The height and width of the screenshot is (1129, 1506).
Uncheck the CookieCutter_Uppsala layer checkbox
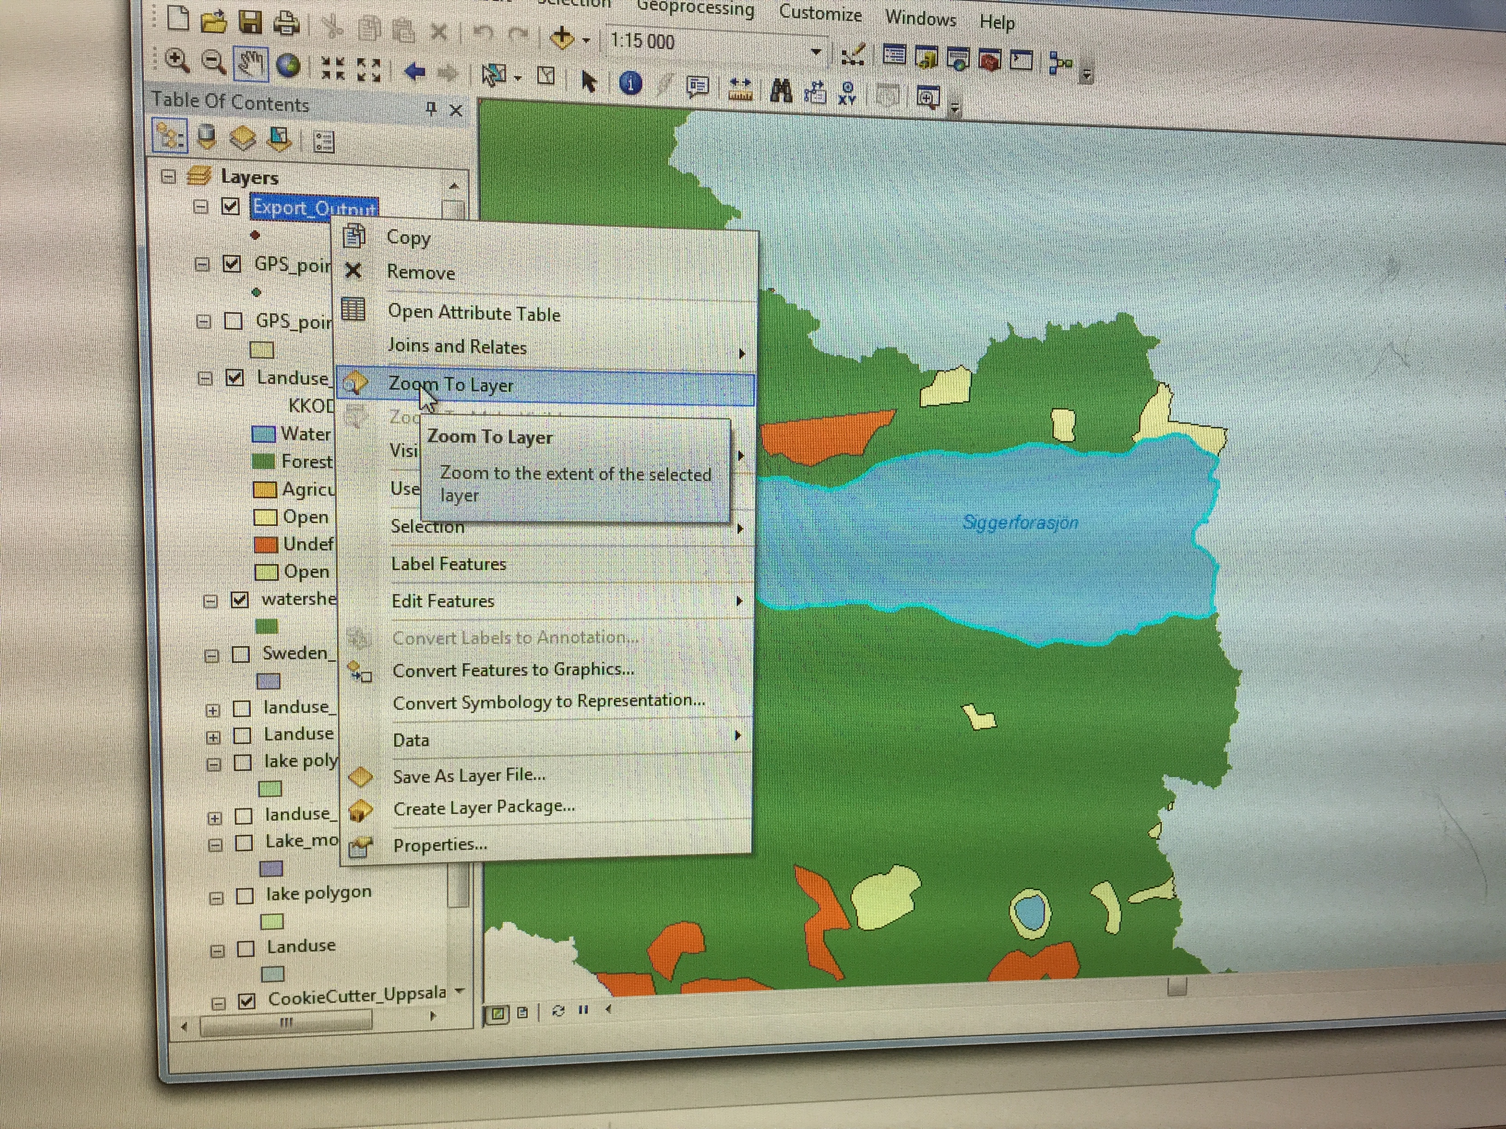[246, 1001]
